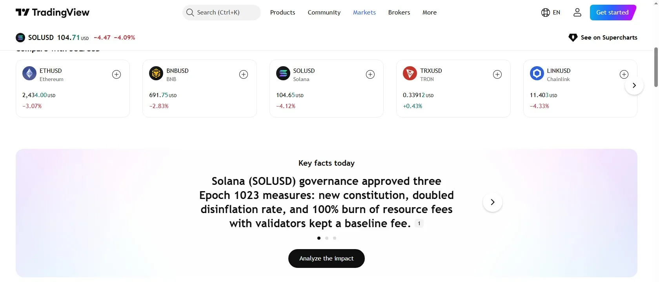659x282 pixels.
Task: Add SOLUSD card with plus icon
Action: click(370, 74)
